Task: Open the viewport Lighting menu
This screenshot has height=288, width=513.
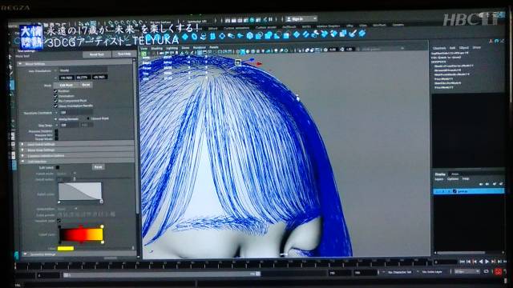Action: coord(172,48)
